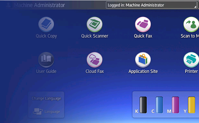Select the yellow Y toner cartridge

(x=192, y=105)
